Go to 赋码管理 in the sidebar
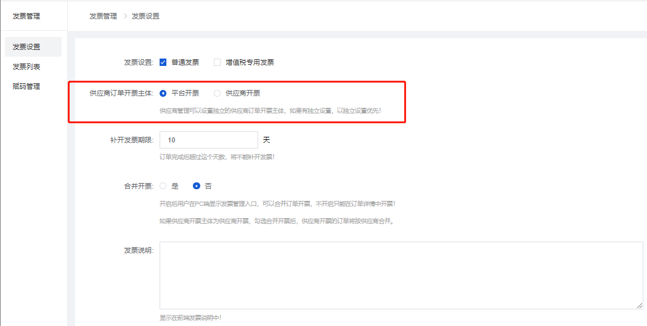This screenshot has height=326, width=647. pos(26,86)
